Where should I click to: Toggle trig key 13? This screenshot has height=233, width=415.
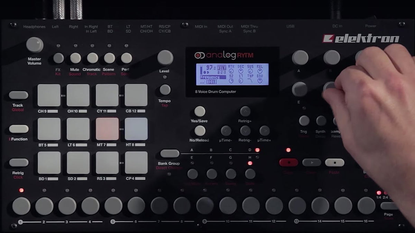point(297,206)
